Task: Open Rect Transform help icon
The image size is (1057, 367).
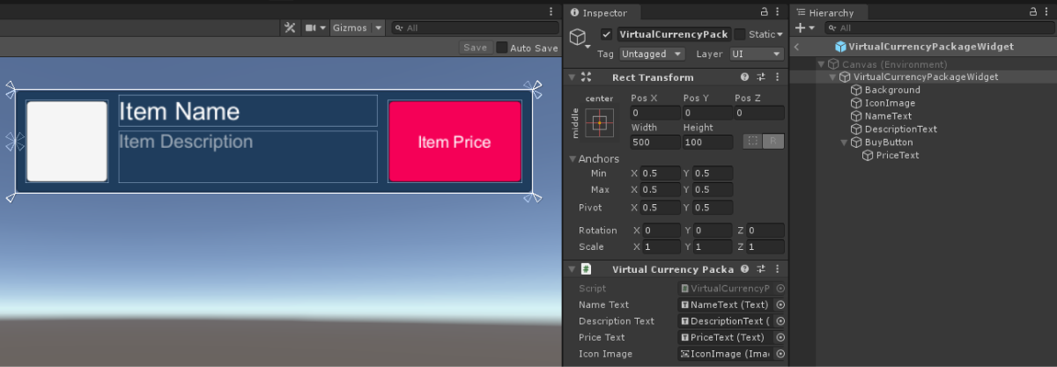Action: click(x=745, y=77)
